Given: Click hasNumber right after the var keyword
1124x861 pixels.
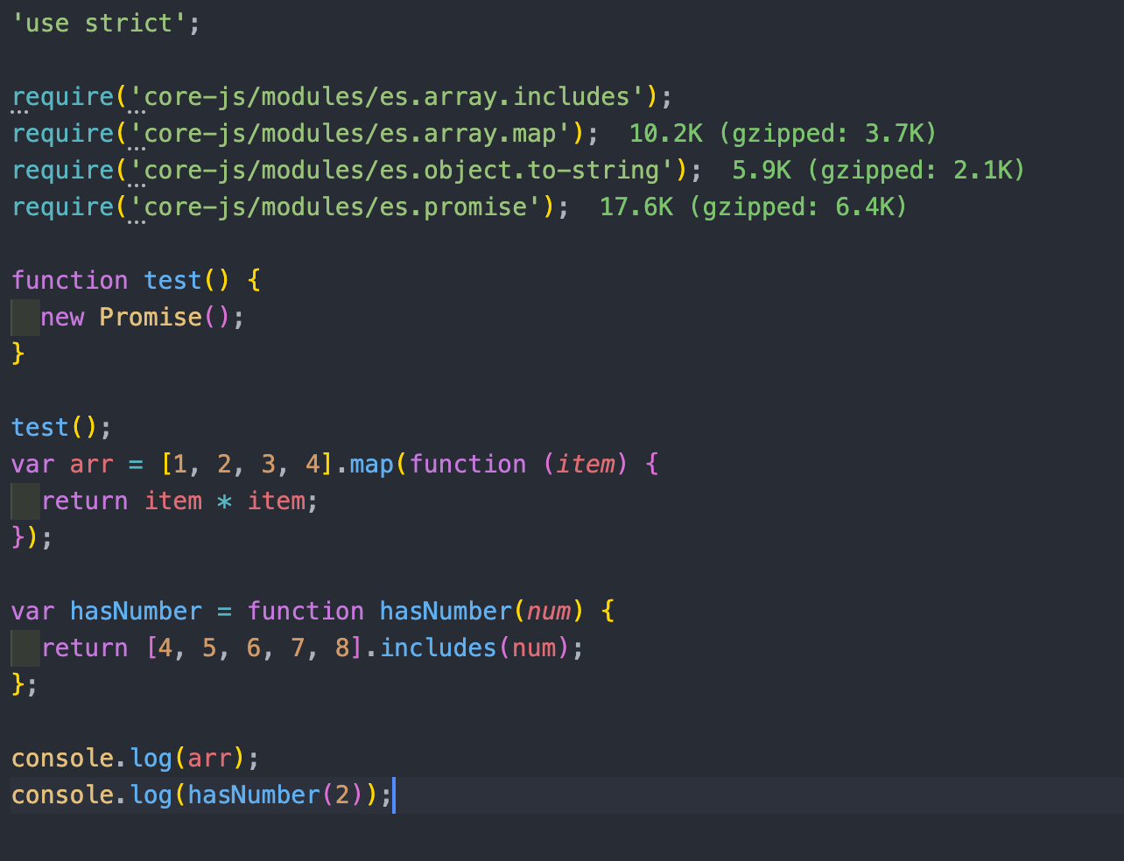Looking at the screenshot, I should (x=136, y=611).
